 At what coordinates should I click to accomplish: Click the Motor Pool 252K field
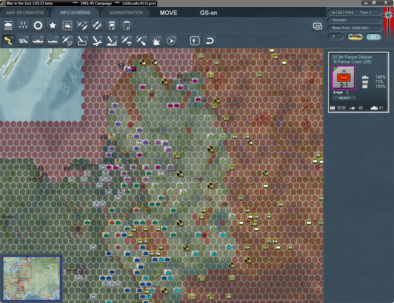pyautogui.click(x=355, y=28)
